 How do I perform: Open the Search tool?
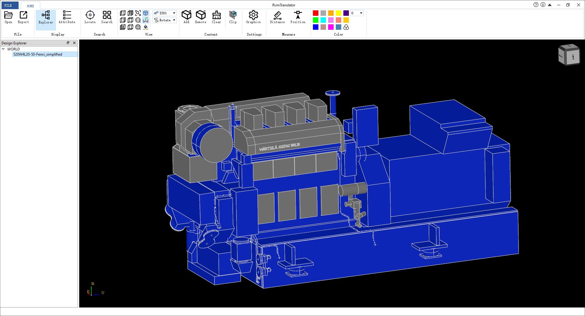click(x=107, y=17)
